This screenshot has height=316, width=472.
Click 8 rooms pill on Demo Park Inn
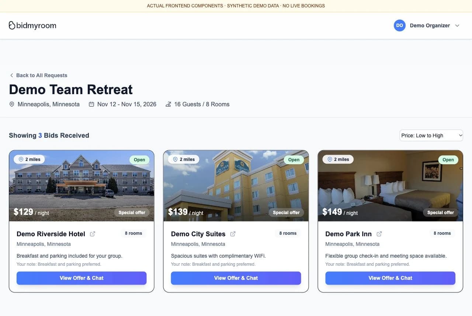coord(442,233)
